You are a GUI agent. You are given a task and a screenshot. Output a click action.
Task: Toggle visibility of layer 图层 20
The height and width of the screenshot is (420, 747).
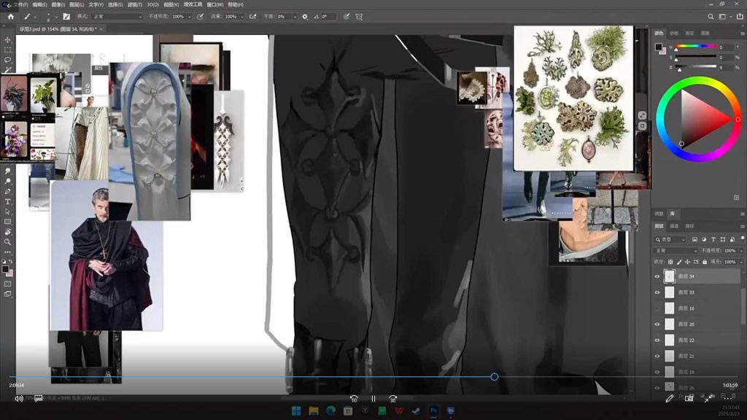[x=657, y=324]
